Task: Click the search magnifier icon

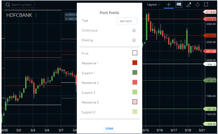Action: (8, 5)
